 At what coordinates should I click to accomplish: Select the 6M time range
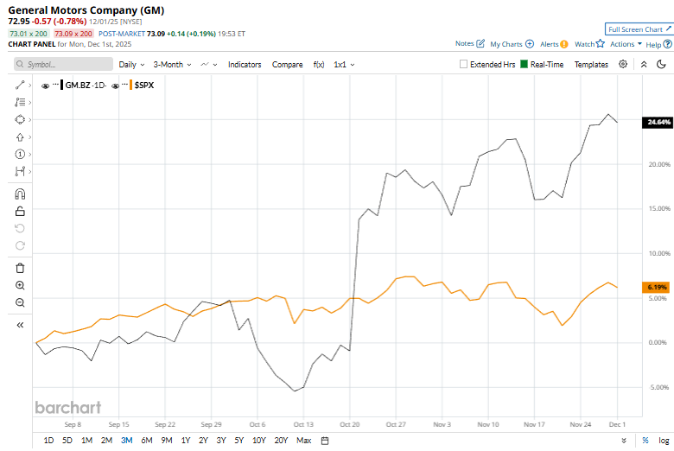tap(147, 441)
